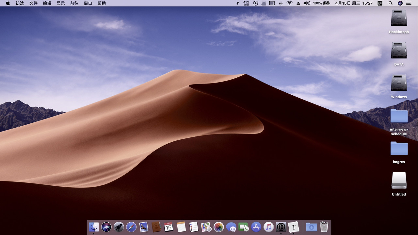Open Mail stamp icon in Dock
418x235 pixels.
(144, 227)
